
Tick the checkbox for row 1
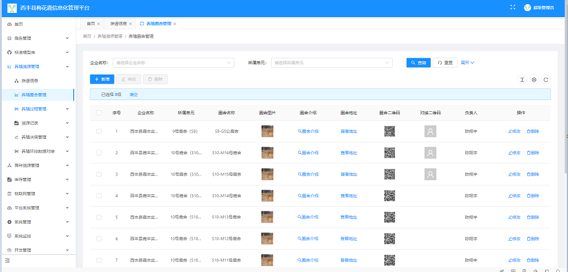[x=99, y=131]
